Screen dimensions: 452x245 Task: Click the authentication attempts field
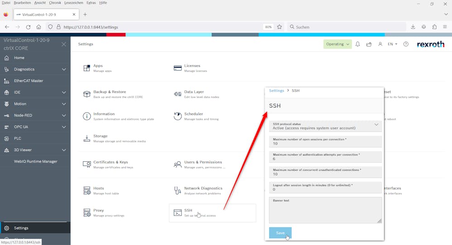tap(325, 156)
